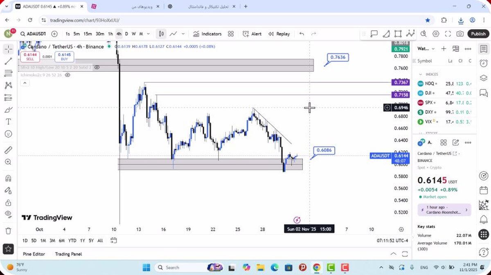The height and width of the screenshot is (275, 491).
Task: Expand the timeframe dropdown arrow
Action: 148,34
